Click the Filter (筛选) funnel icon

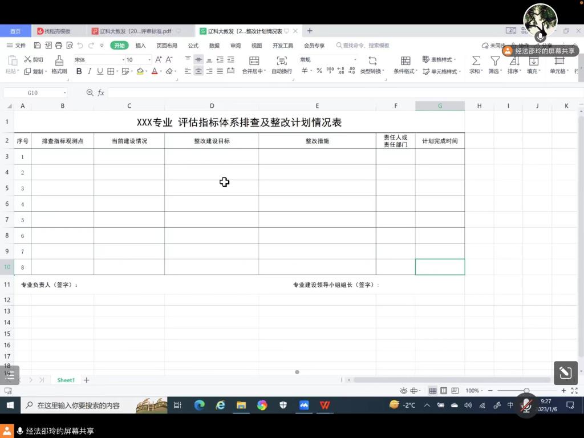pos(495,61)
